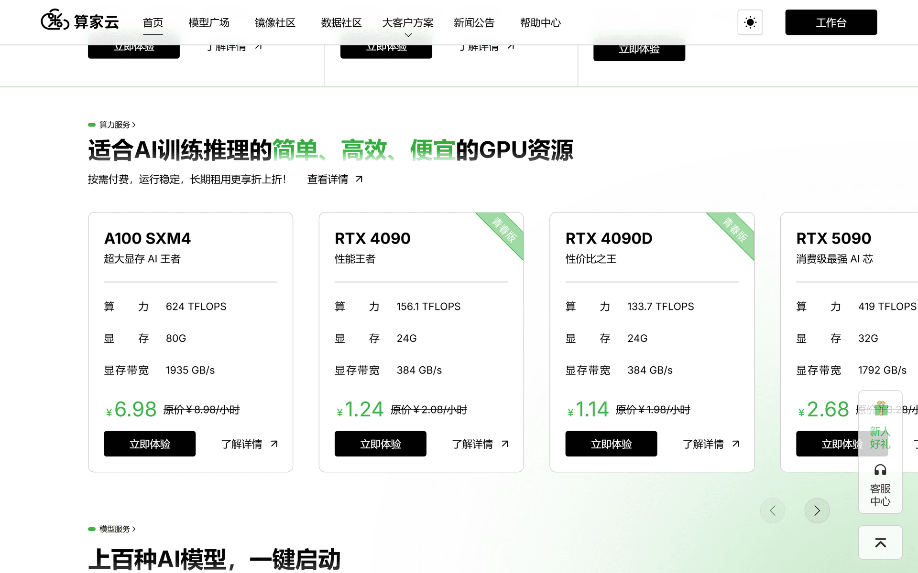
Task: Click the 青春版 ribbon on RTX 4090 card
Action: tap(504, 230)
